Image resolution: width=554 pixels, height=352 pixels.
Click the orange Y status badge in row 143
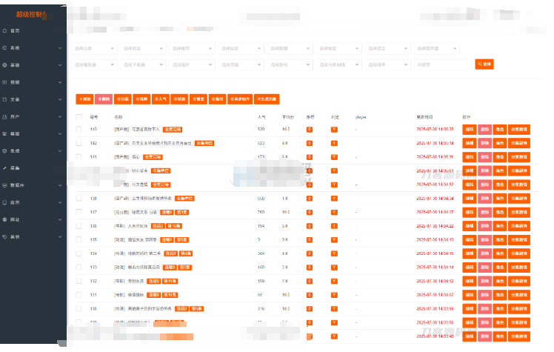click(334, 130)
